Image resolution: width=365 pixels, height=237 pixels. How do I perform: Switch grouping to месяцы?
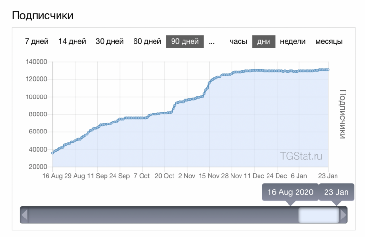click(x=329, y=41)
